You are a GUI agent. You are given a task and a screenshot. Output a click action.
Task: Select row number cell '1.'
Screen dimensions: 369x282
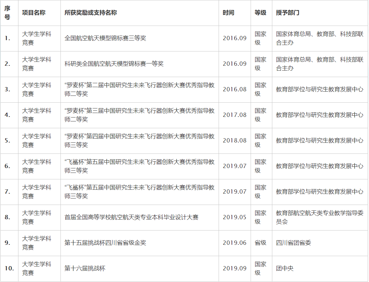tap(9, 39)
